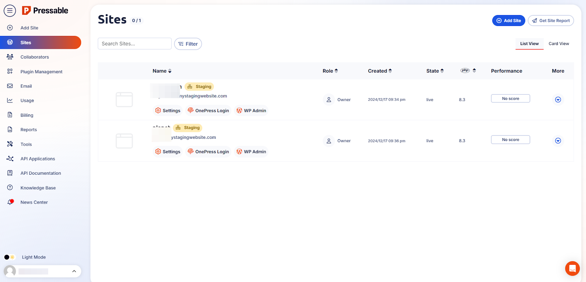Click OnePress Login for the first site
Image resolution: width=586 pixels, height=282 pixels.
click(208, 111)
